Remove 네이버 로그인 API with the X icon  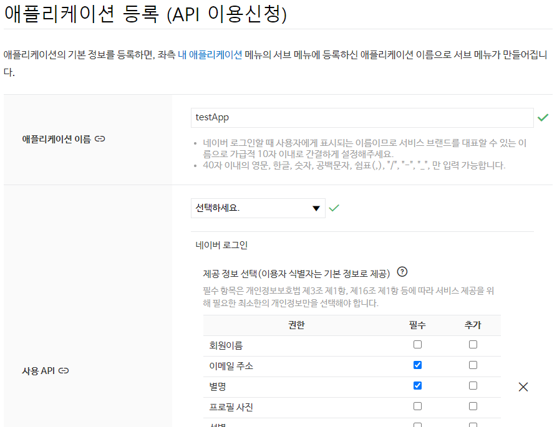coord(523,386)
